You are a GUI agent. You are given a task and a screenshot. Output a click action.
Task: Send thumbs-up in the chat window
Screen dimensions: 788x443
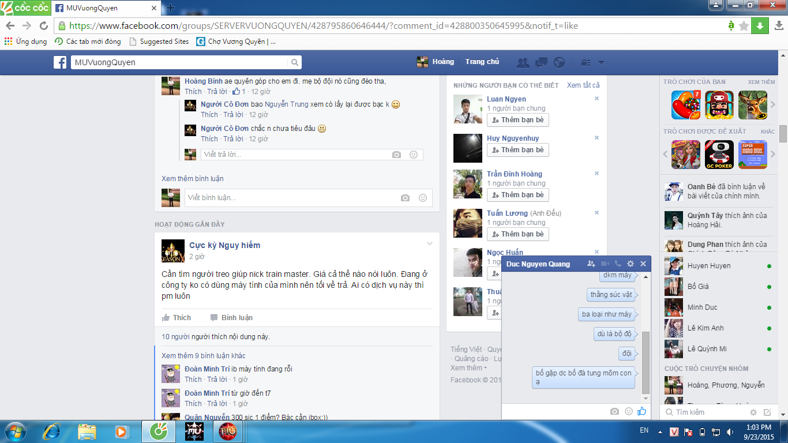(641, 411)
